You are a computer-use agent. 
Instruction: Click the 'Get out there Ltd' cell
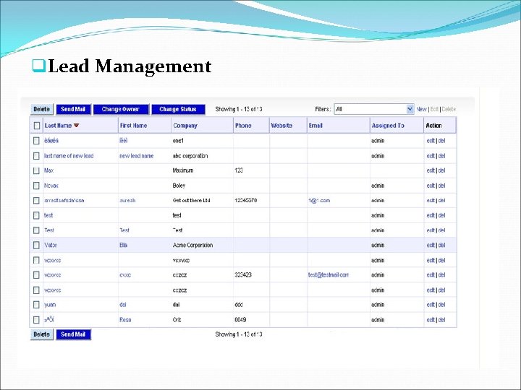click(191, 201)
